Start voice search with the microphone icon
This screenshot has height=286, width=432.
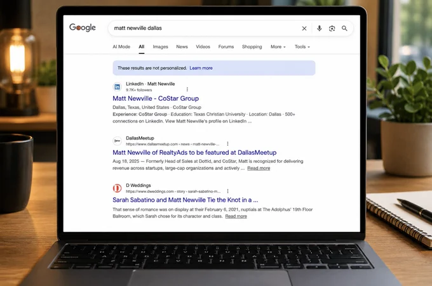(319, 29)
